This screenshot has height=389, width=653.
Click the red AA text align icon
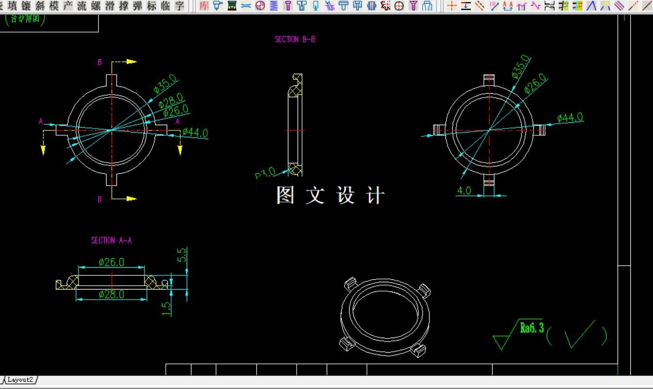pyautogui.click(x=508, y=6)
